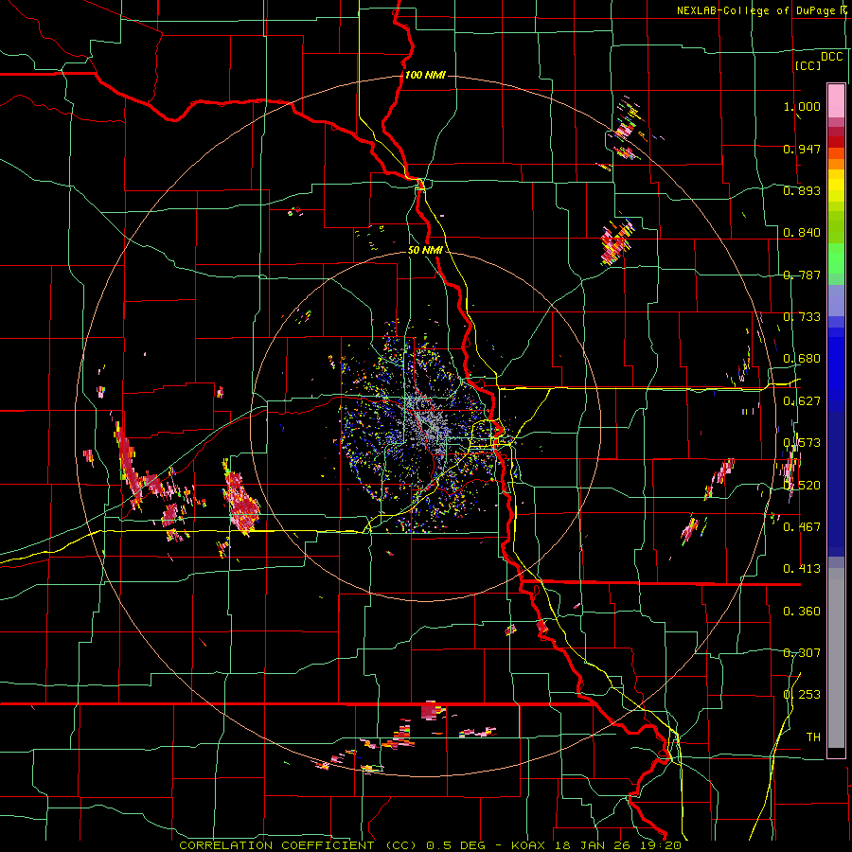Select the 1.000 legend value
The width and height of the screenshot is (852, 852).
pos(802,106)
